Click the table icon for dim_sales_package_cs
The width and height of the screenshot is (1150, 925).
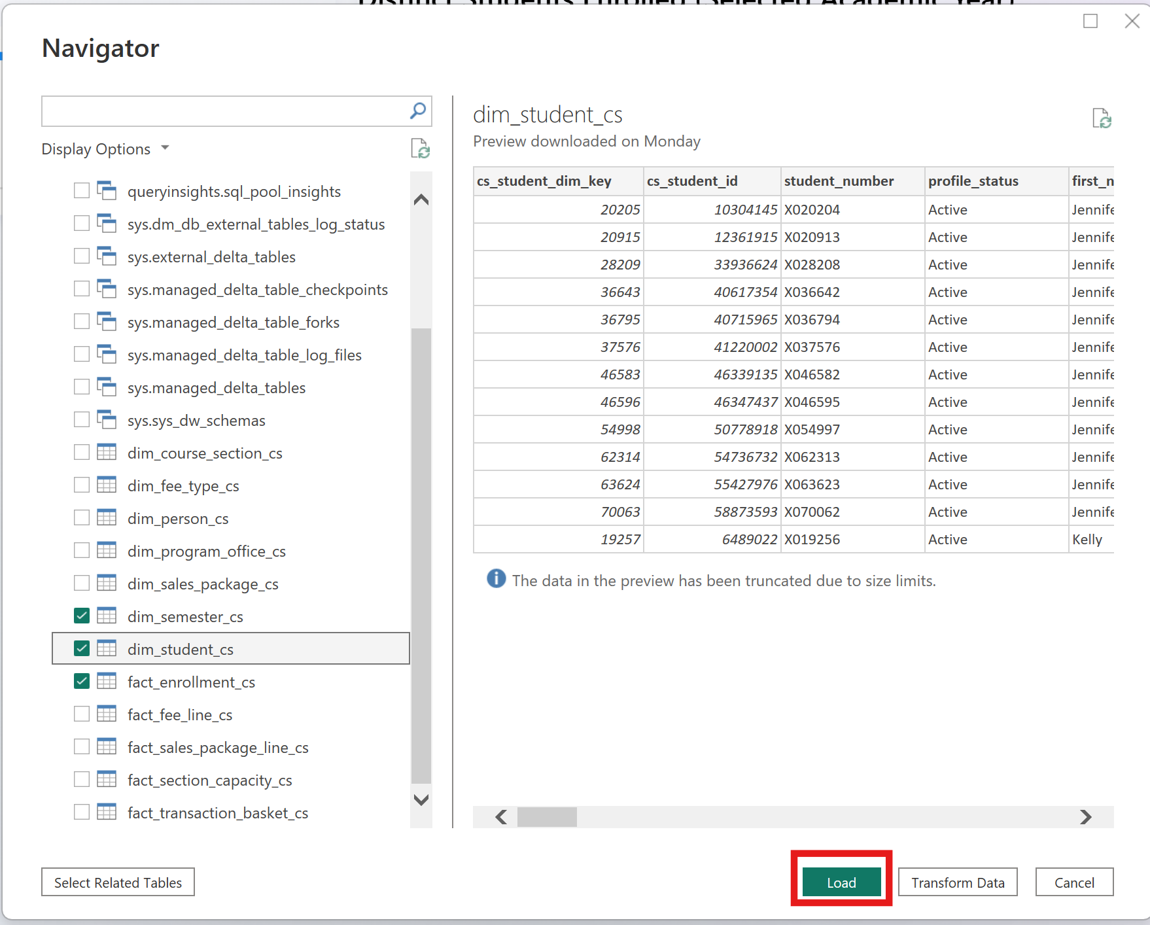tap(107, 583)
